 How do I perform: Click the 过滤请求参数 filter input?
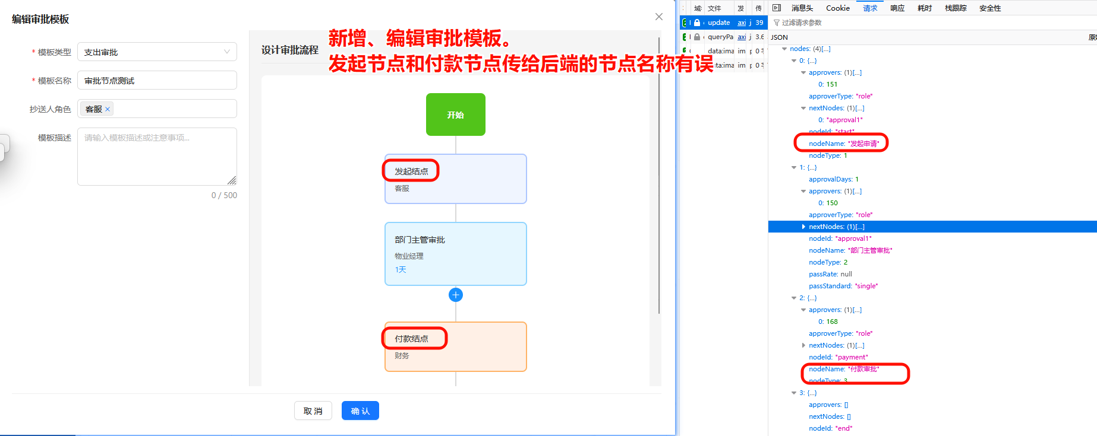(933, 23)
